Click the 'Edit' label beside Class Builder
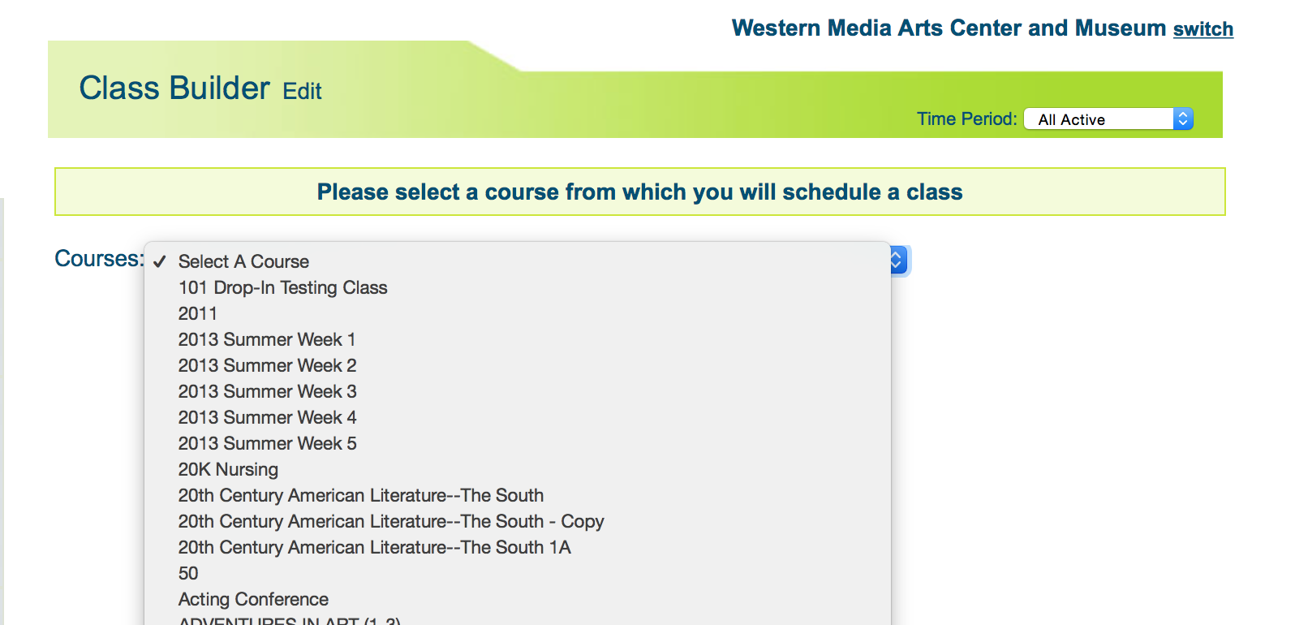 (x=302, y=91)
